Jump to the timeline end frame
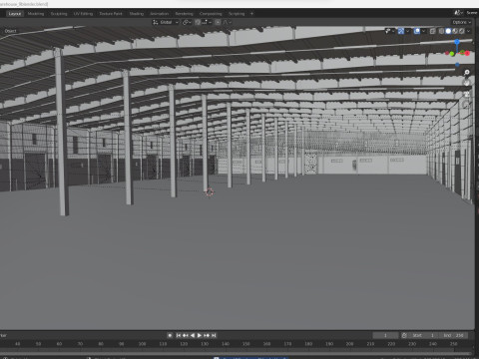This screenshot has height=359, width=479. pyautogui.click(x=214, y=335)
